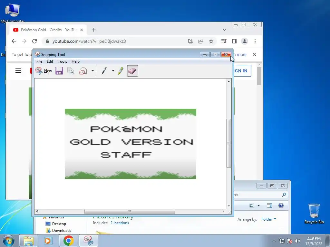Show hidden system tray icons
This screenshot has width=330, height=247.
[x=274, y=241]
